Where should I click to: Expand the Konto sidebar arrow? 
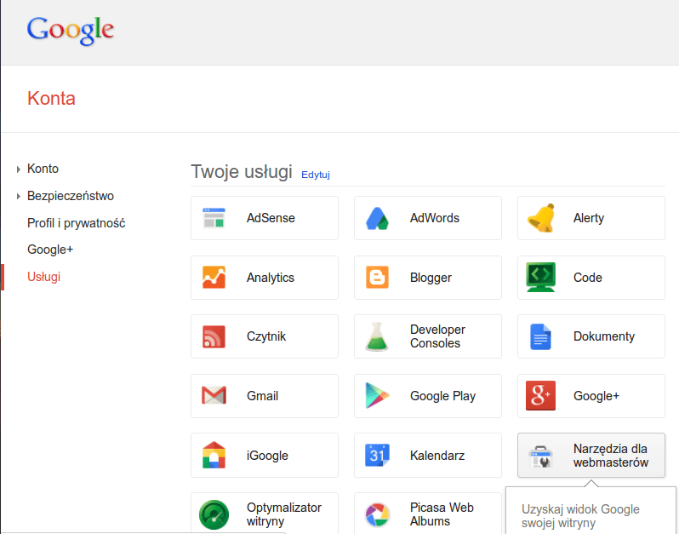pos(18,169)
